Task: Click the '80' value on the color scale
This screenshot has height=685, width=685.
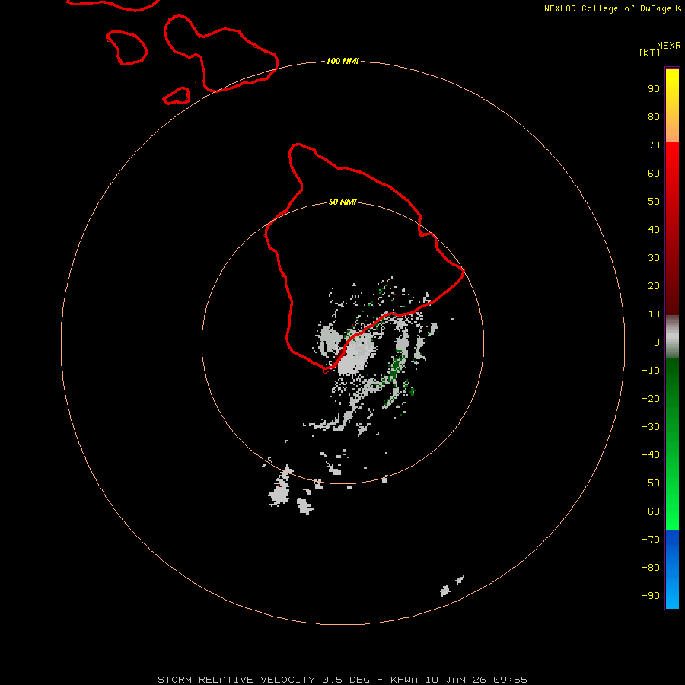Action: 654,116
